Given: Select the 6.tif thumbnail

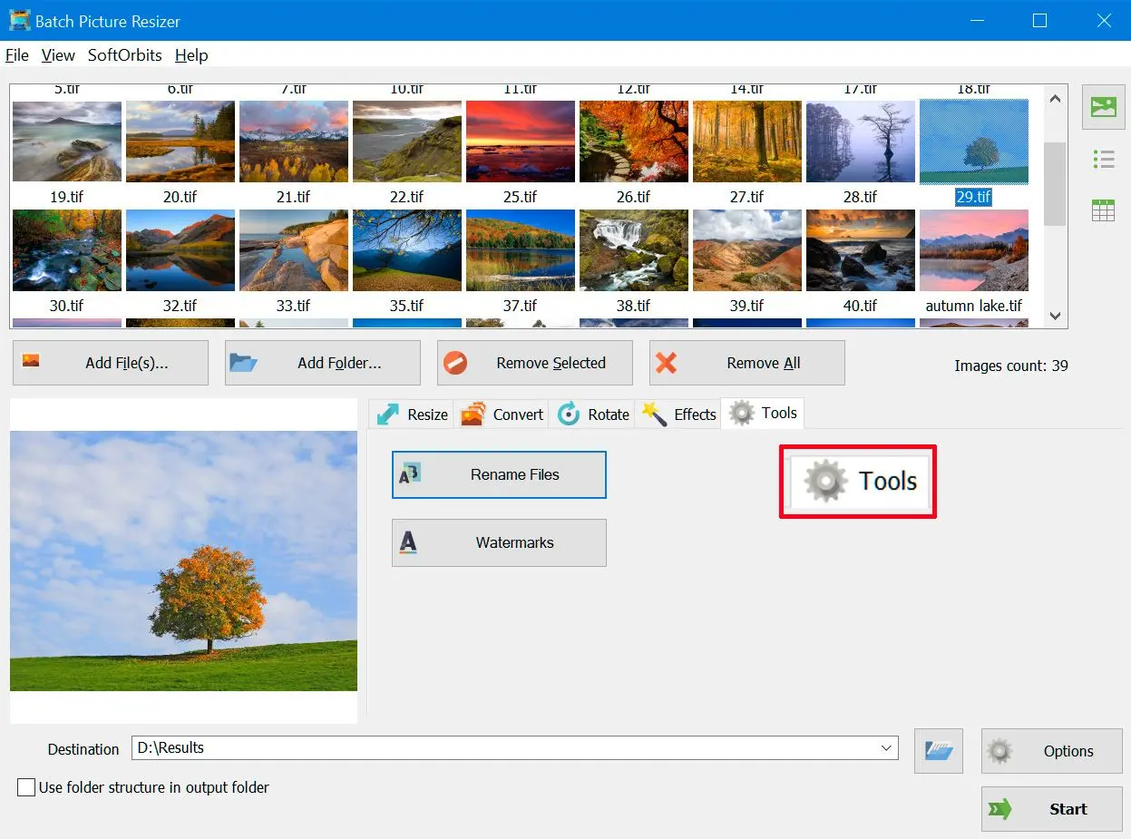Looking at the screenshot, I should (180, 141).
